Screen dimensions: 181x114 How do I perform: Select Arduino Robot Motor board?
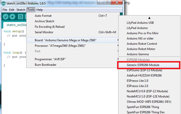(x=149, y=49)
